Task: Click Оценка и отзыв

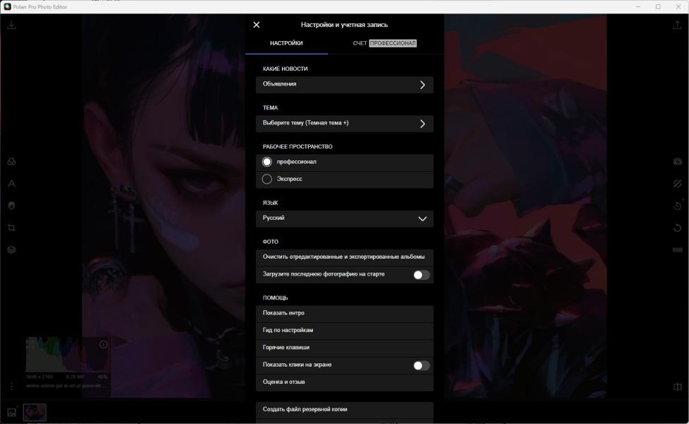Action: (345, 382)
